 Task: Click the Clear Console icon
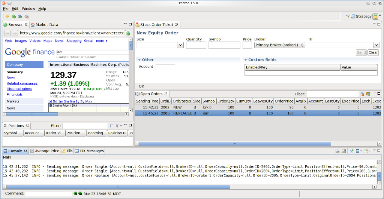pyautogui.click(x=337, y=151)
